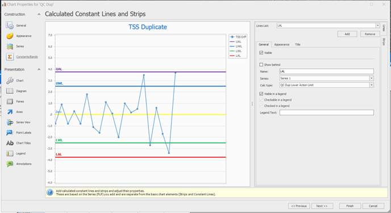Click the Constants/Bands sigma icon
391x213 pixels.
click(x=10, y=57)
